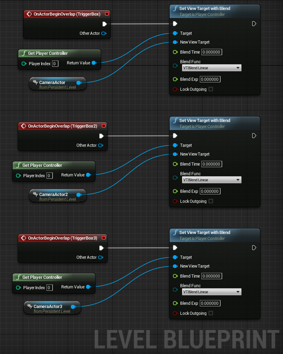Click the New View Target pin on top node

click(x=175, y=42)
